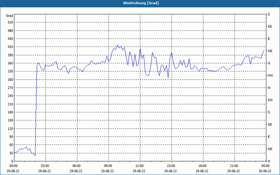Select the 510 y-axis value
The image size is (280, 175).
[10, 22]
